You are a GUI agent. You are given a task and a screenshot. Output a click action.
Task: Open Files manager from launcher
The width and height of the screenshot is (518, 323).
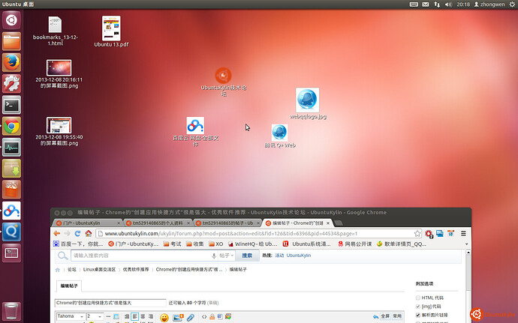coord(11,41)
